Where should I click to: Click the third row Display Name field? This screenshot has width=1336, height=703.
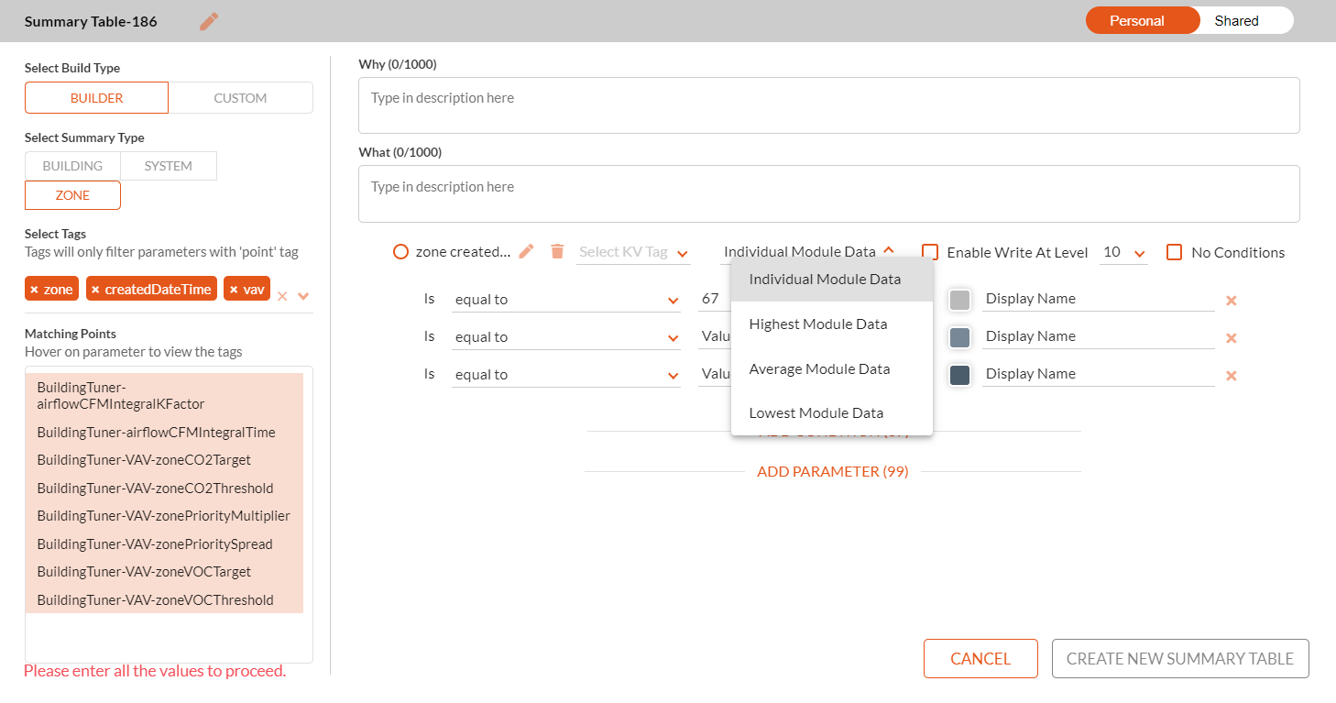click(1099, 374)
